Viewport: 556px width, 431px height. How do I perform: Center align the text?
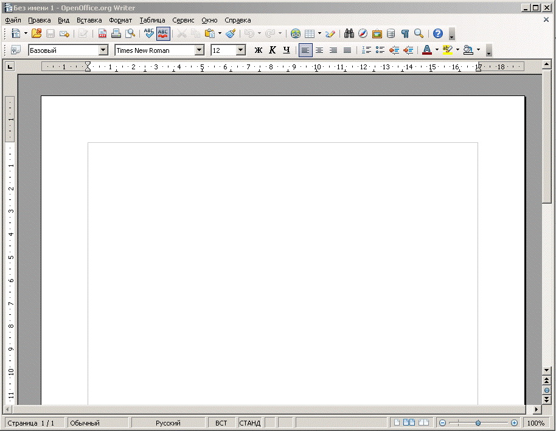pos(319,50)
